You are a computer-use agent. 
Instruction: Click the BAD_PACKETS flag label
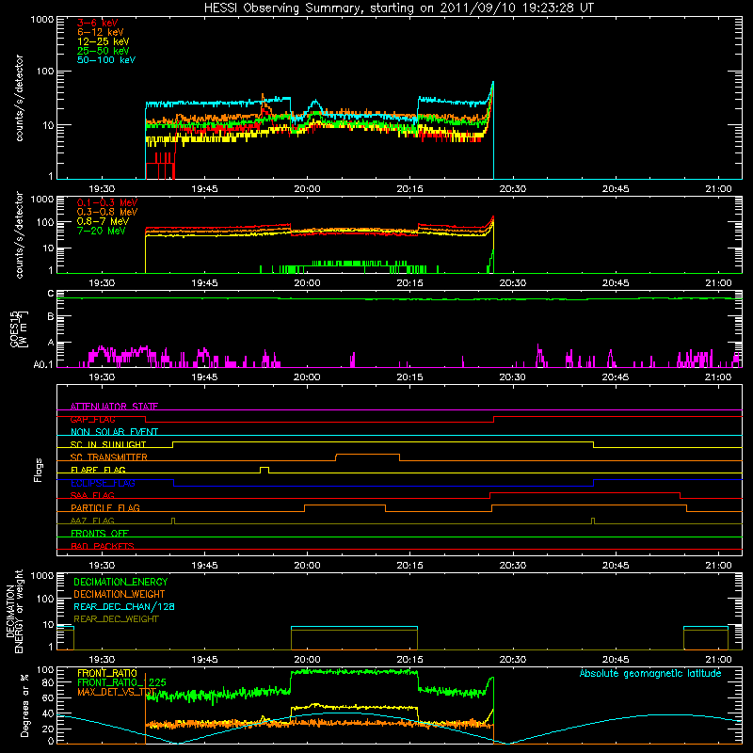coord(103,546)
